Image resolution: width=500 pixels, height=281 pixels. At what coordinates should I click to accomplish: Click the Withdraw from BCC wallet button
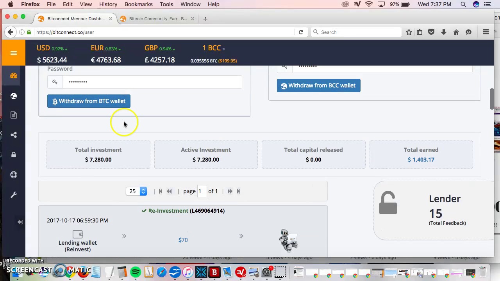(x=318, y=85)
